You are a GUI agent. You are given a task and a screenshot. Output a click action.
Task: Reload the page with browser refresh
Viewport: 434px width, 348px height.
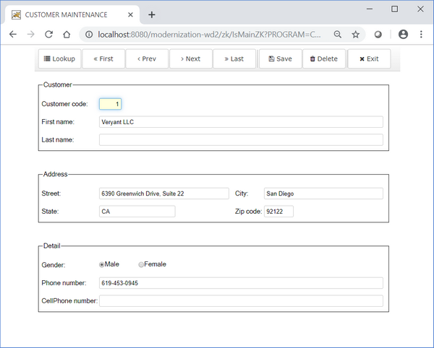(48, 34)
